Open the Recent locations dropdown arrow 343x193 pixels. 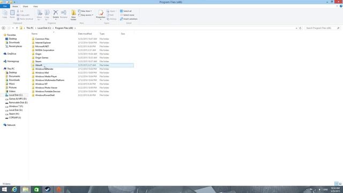(x=13, y=28)
